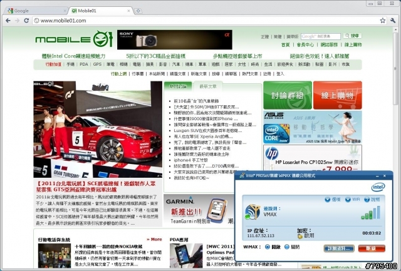This screenshot has height=271, width=401.
Task: Switch to the Google tab
Action: 36,11
